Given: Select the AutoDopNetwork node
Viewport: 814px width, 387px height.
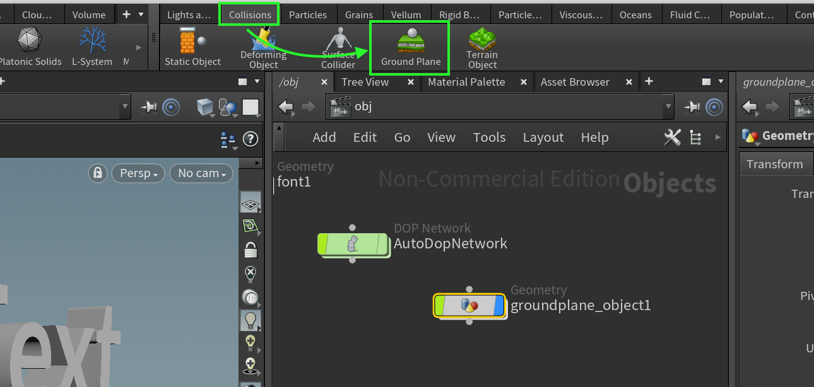Looking at the screenshot, I should click(x=353, y=245).
